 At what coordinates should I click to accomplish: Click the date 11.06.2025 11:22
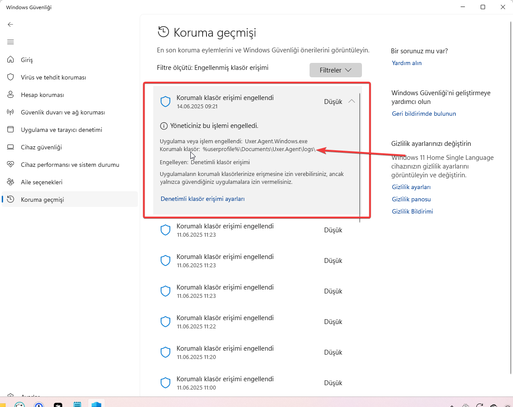click(x=196, y=326)
